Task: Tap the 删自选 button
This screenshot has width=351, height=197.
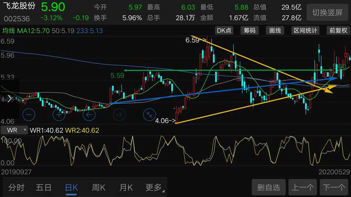Action: tap(269, 187)
